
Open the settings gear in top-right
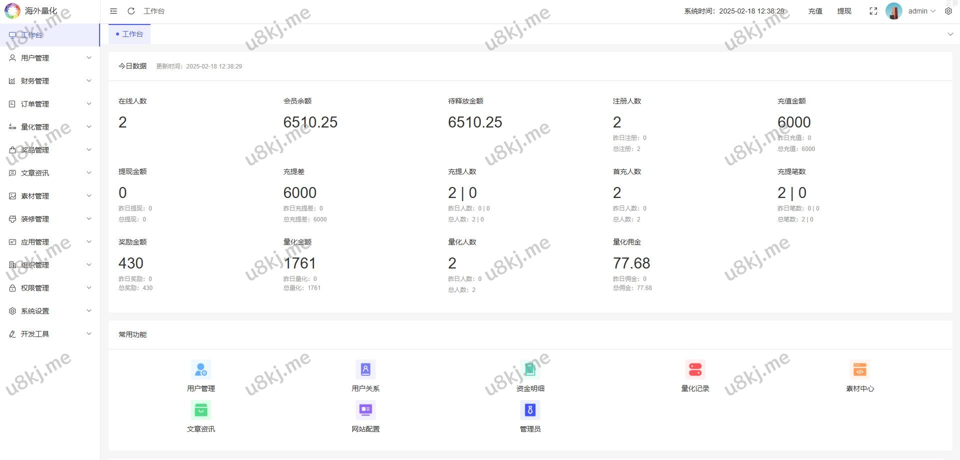948,11
